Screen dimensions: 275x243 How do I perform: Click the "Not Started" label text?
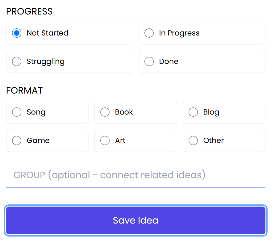[48, 33]
